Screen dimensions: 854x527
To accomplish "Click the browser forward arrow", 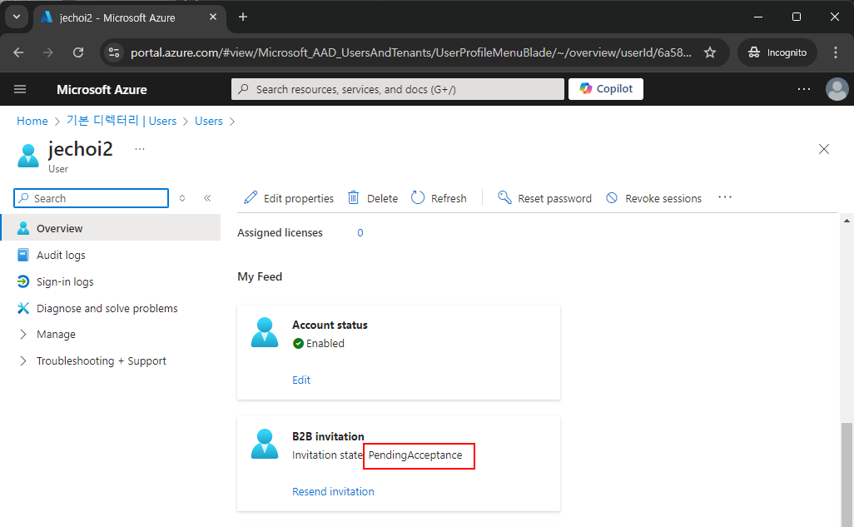I will (48, 52).
